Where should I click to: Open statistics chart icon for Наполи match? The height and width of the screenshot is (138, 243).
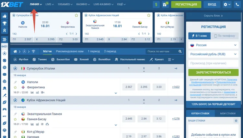[32, 92]
